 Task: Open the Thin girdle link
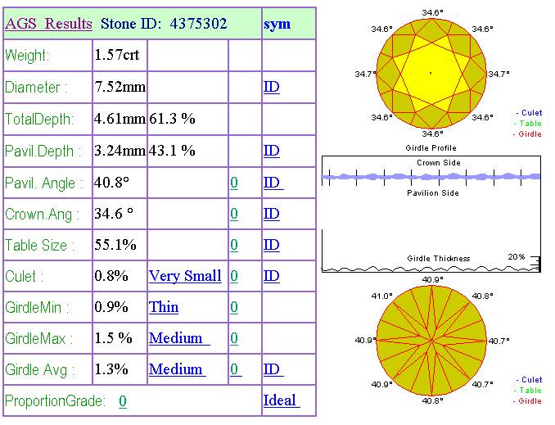pyautogui.click(x=164, y=307)
